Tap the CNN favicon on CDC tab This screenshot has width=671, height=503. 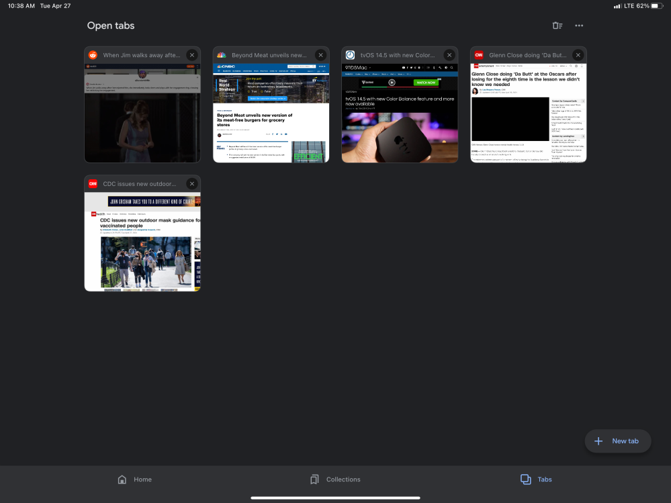click(93, 184)
